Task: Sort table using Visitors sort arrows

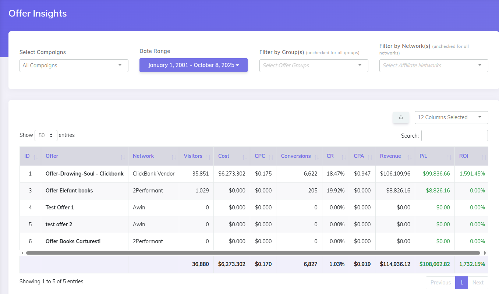Action: [x=208, y=156]
